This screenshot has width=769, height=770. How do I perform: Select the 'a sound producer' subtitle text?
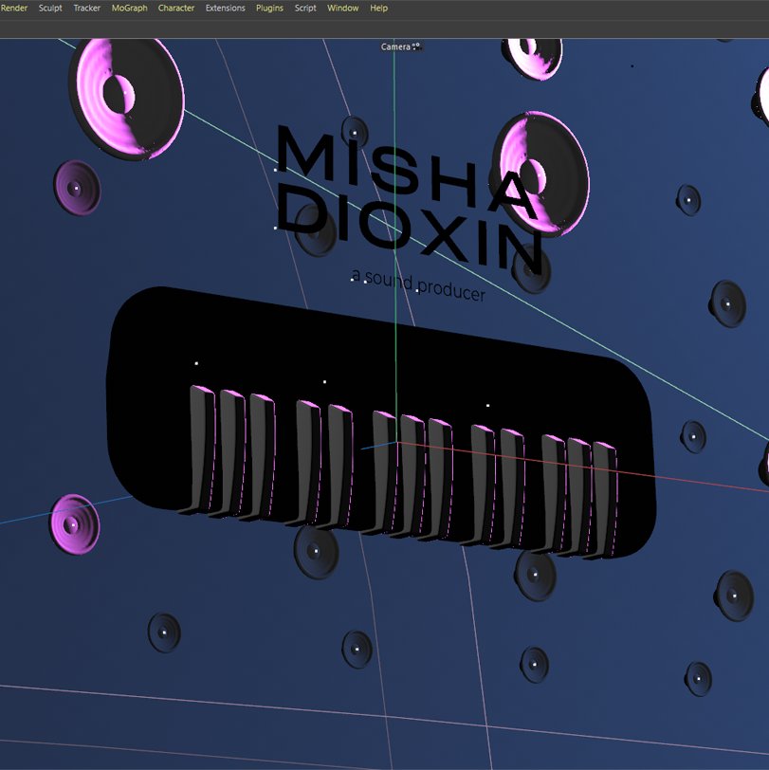coord(418,285)
